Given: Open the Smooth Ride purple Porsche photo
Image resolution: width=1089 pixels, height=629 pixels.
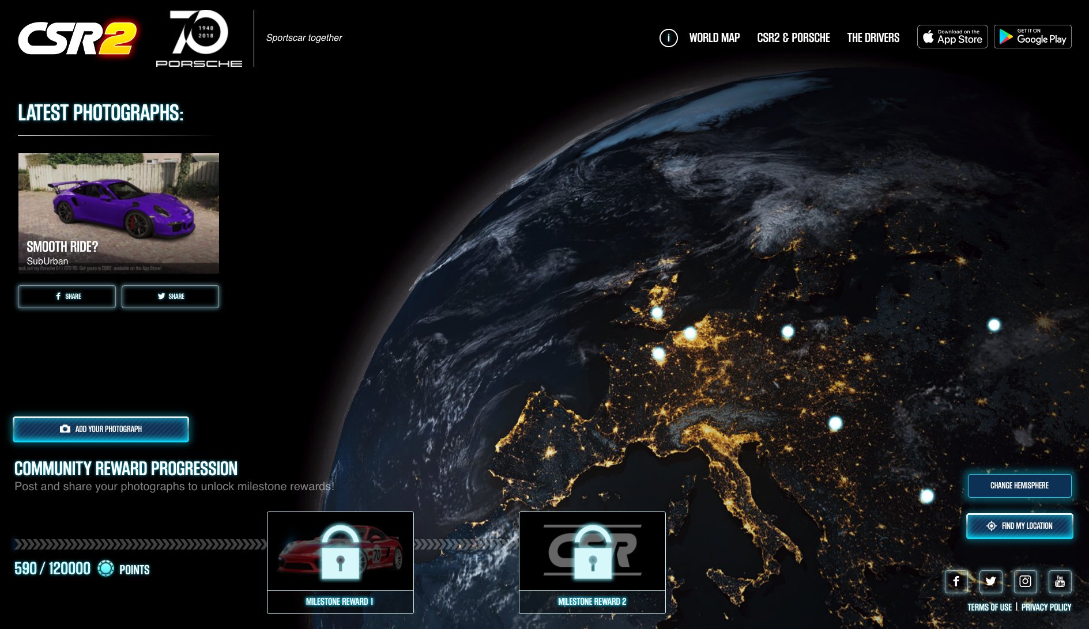Looking at the screenshot, I should point(119,213).
